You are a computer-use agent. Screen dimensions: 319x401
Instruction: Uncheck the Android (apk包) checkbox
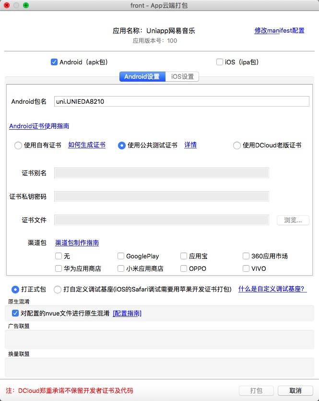click(54, 62)
